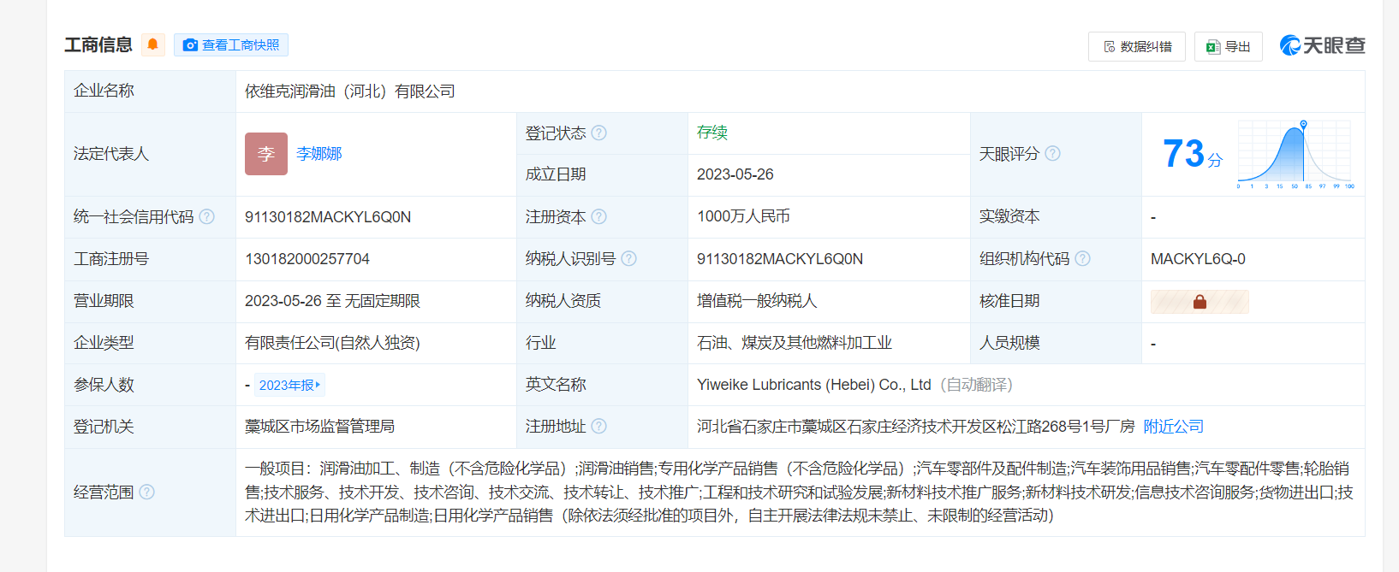This screenshot has height=572, width=1399.
Task: Click the 参保人数 label
Action: [104, 385]
